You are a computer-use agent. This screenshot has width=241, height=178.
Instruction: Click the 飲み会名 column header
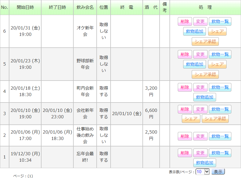point(85,7)
